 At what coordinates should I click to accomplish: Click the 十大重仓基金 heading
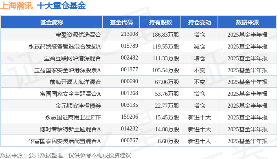(x=61, y=6)
